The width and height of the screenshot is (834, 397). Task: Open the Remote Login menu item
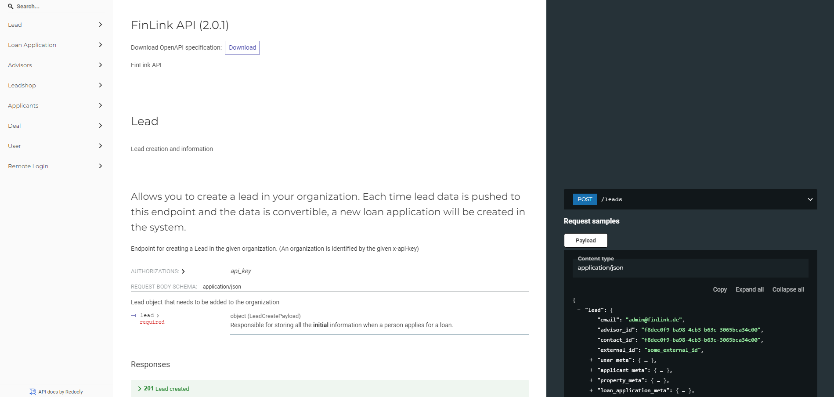click(x=56, y=166)
